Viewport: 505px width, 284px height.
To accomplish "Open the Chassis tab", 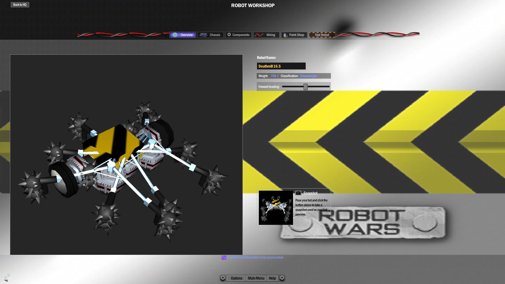I will [x=211, y=35].
